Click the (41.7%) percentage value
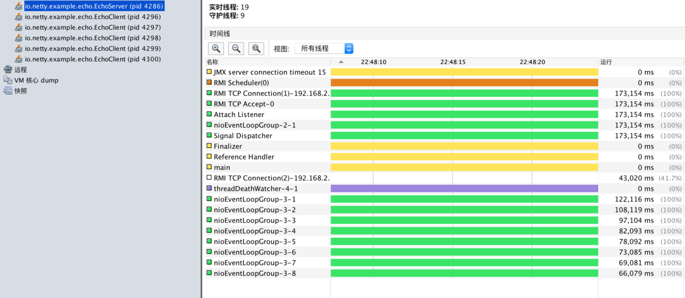The image size is (685, 298). click(x=670, y=178)
